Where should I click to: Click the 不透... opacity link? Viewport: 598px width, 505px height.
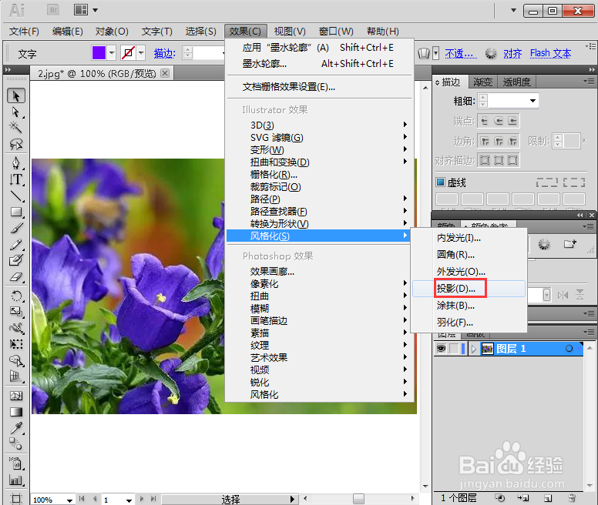[461, 54]
